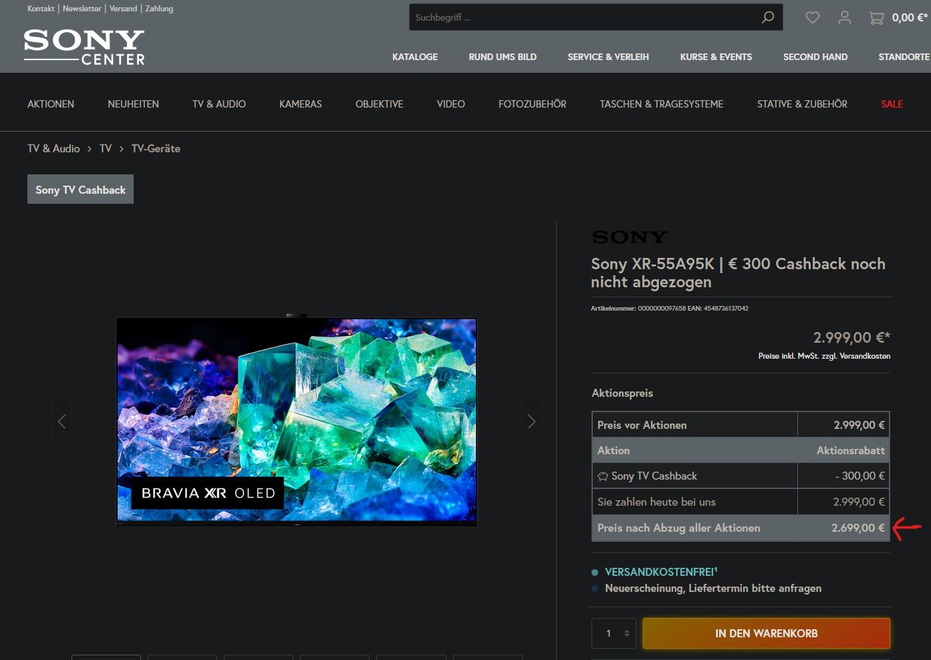Click the Sony brand logo above product title

coord(630,237)
